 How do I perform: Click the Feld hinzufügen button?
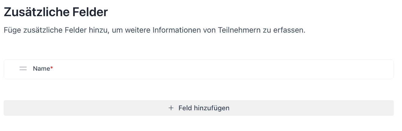[199, 108]
